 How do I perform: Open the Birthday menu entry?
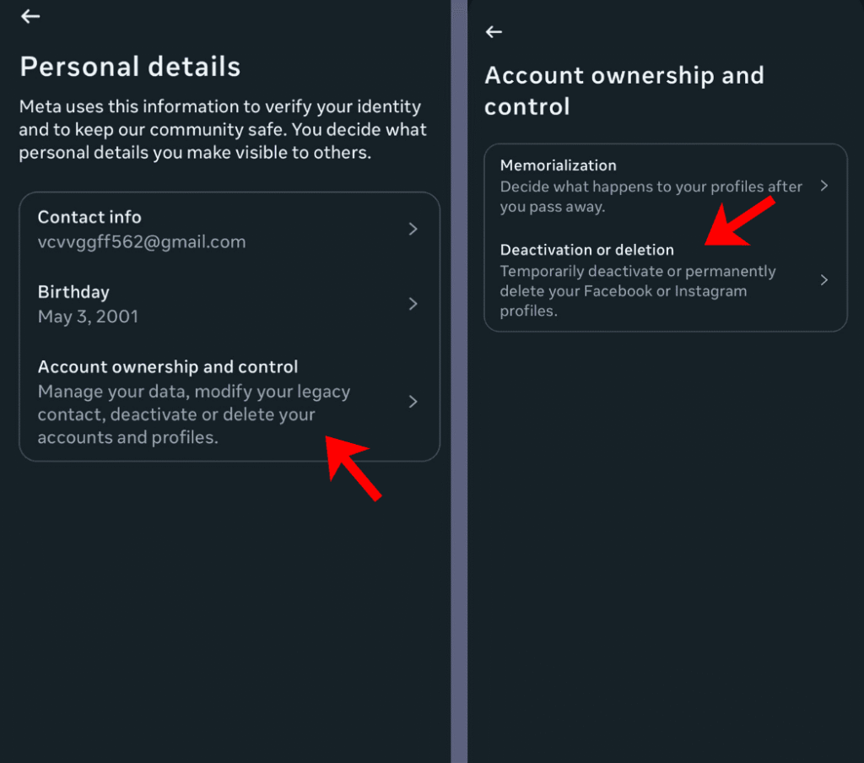click(73, 292)
